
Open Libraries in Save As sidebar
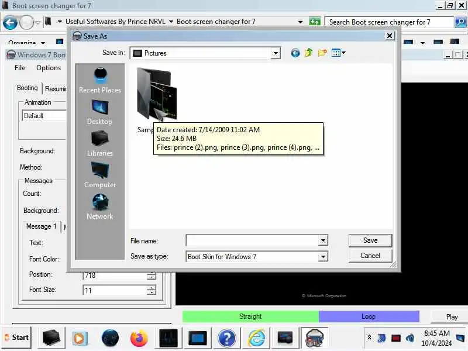[x=100, y=143]
